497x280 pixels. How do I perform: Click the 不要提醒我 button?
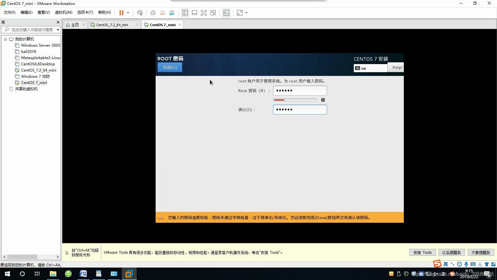point(481,253)
